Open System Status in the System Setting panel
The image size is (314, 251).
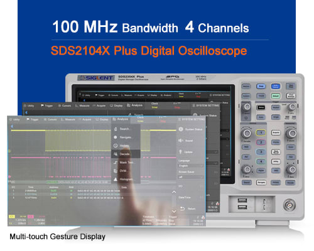pos(190,129)
